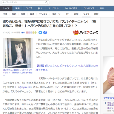Open the 速報 tab
Image resolution: width=114 pixels, height=114 pixels.
click(x=18, y=8)
